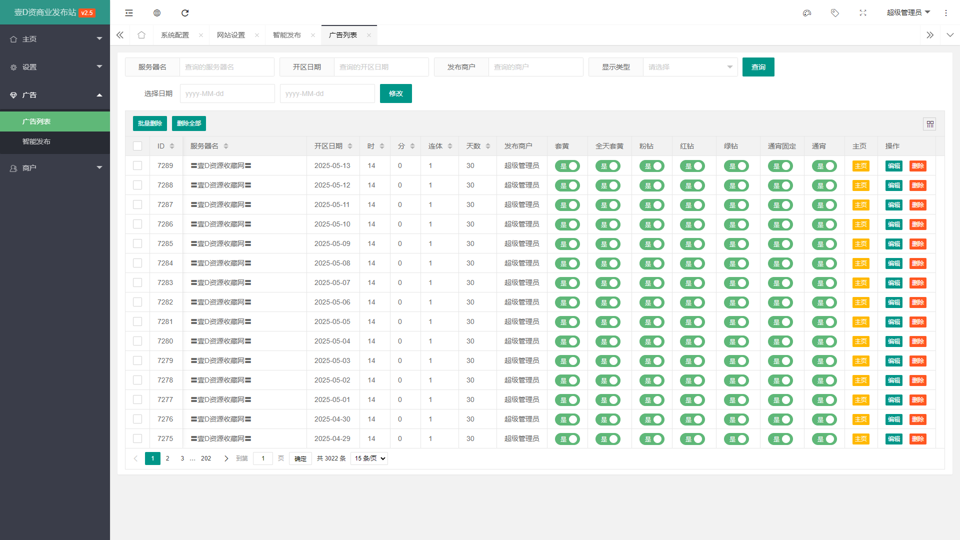The height and width of the screenshot is (540, 960).
Task: Toggle fullscreen mode icon
Action: pos(863,13)
